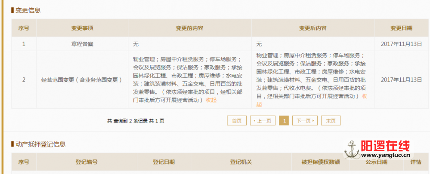430x174 pixels.
Task: Go to first page via 首页 button
Action: [237, 121]
